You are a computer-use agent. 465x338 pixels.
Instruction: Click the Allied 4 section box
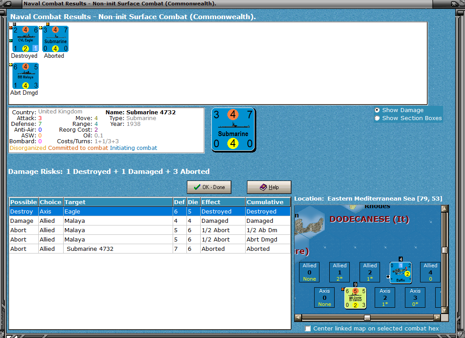click(430, 272)
